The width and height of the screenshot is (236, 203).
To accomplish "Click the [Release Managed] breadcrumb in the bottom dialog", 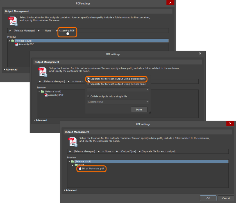I will coord(84,151).
